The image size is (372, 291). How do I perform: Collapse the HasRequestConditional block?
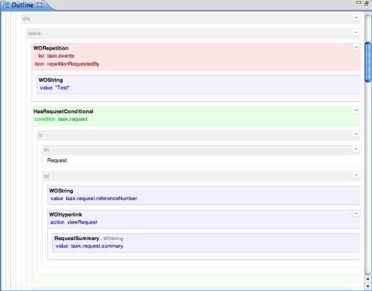356,111
